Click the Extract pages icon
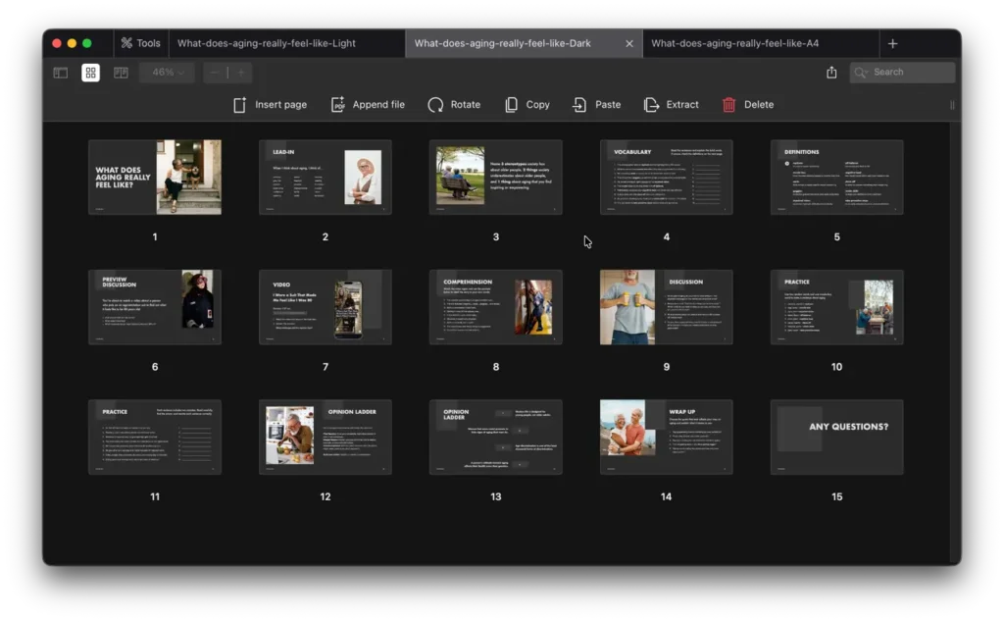The width and height of the screenshot is (1004, 622). pyautogui.click(x=651, y=105)
